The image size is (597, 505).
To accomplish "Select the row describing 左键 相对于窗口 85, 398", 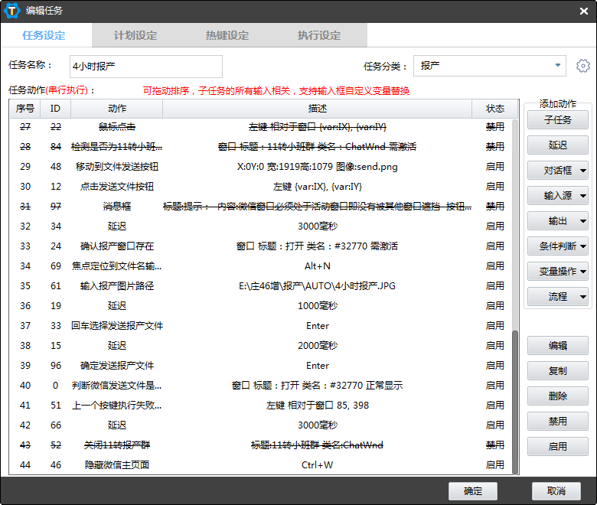I will pos(261,406).
